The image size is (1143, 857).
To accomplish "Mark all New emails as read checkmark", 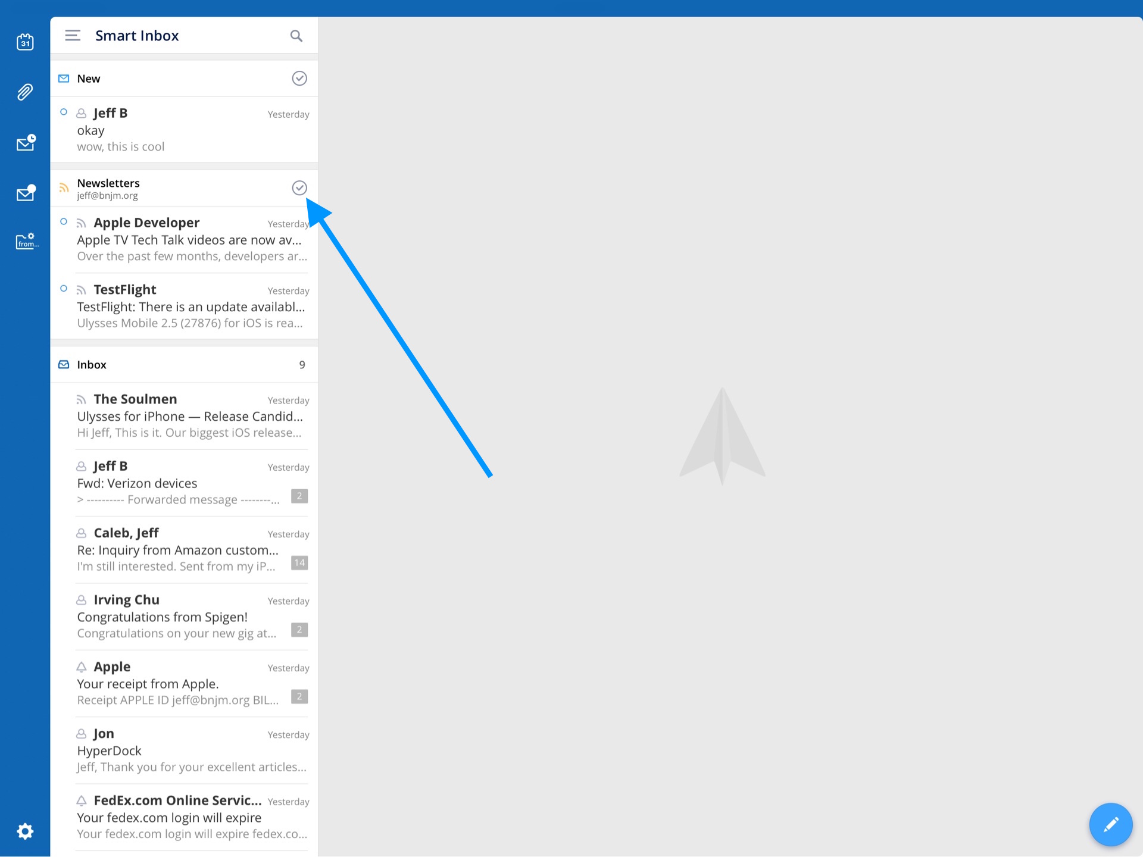I will [x=299, y=79].
